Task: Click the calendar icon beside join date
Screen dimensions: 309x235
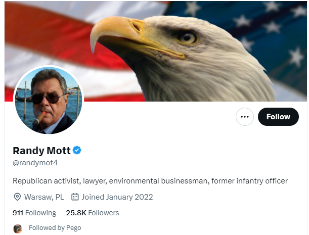Action: [x=75, y=197]
